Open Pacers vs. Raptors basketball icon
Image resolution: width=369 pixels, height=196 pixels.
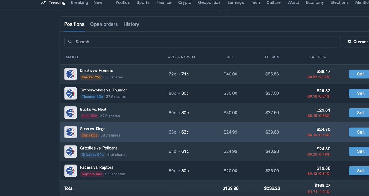(x=70, y=171)
